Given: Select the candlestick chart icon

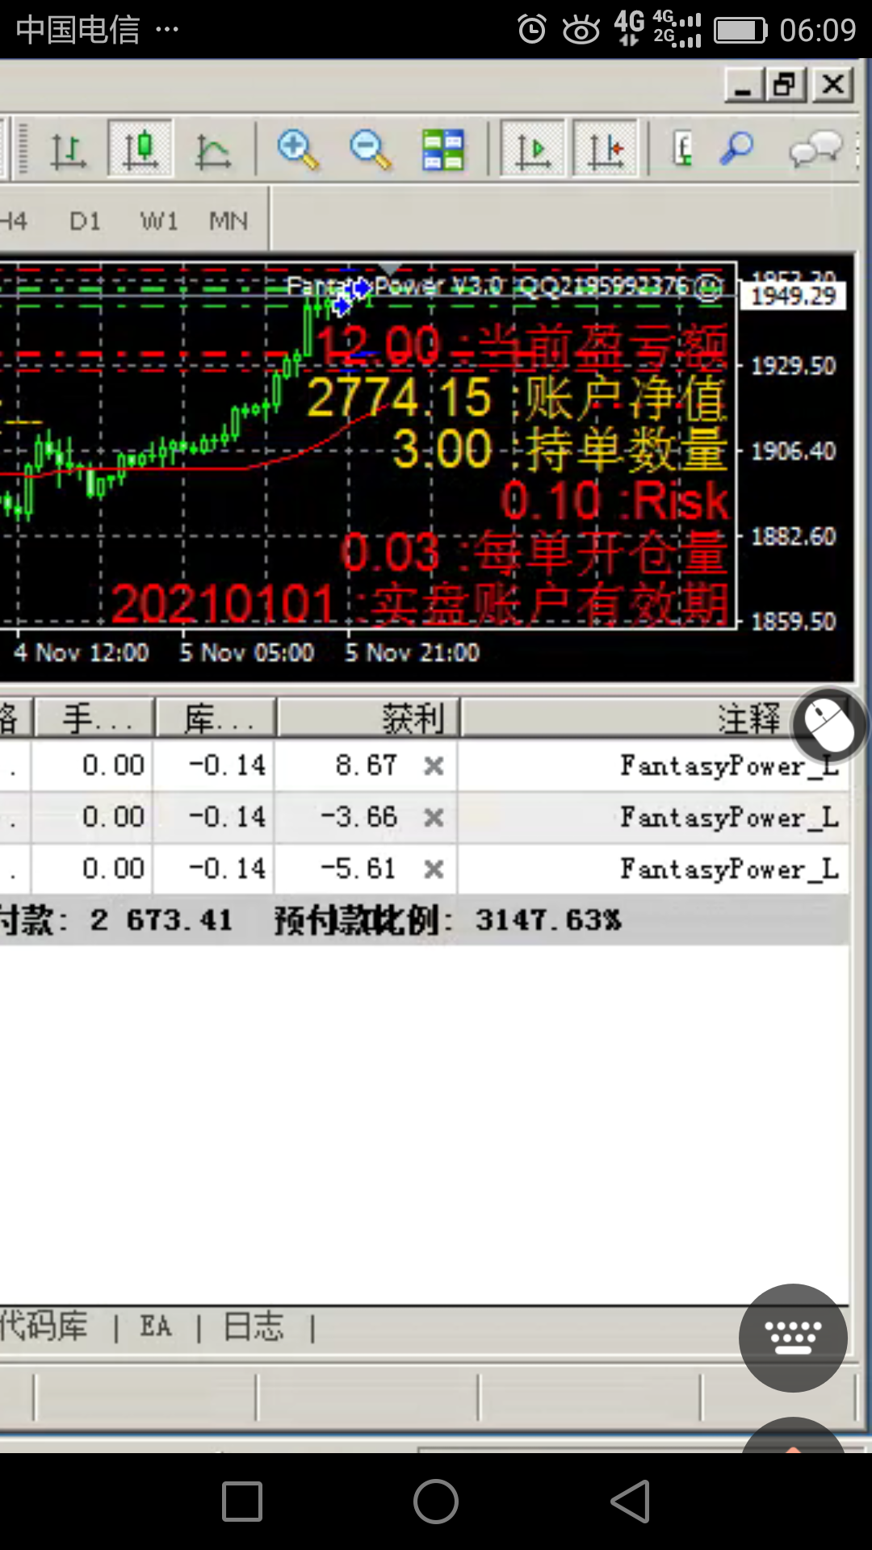Looking at the screenshot, I should pyautogui.click(x=140, y=149).
